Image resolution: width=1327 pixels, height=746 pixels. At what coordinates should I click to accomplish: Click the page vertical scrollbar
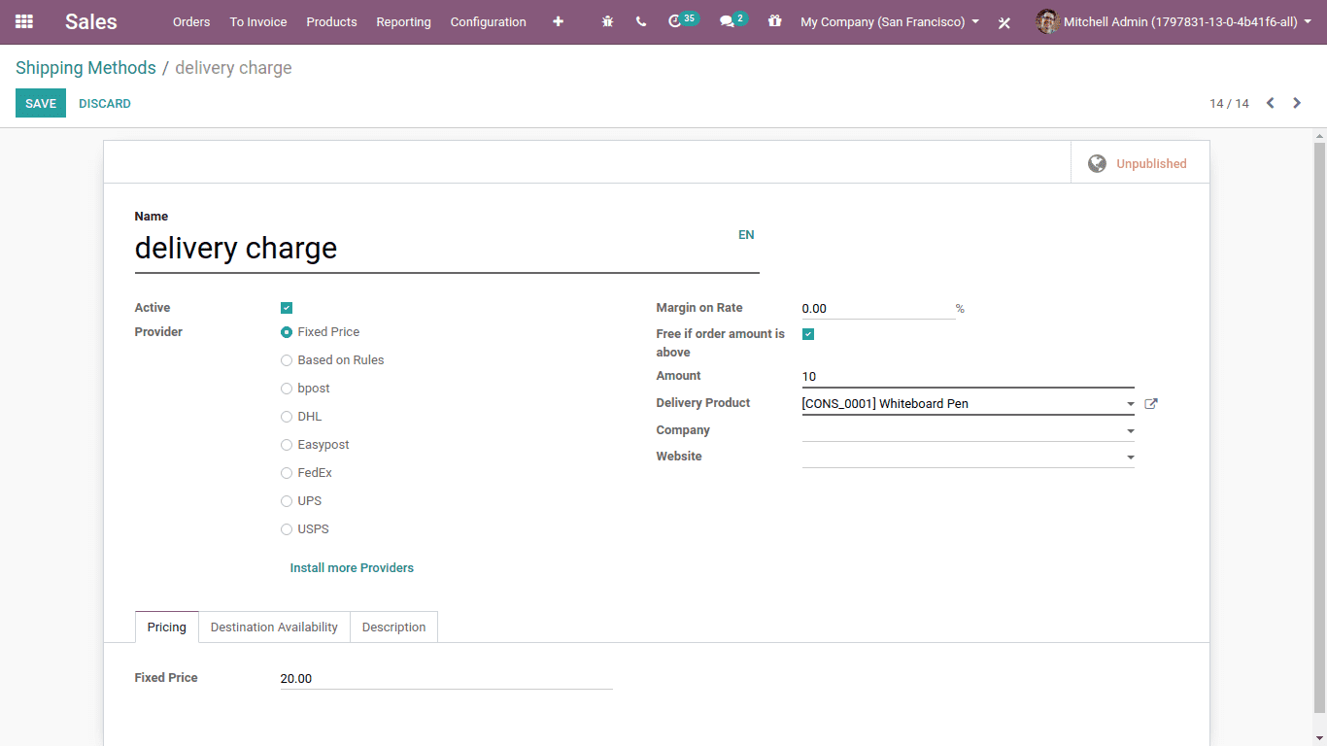(x=1319, y=427)
